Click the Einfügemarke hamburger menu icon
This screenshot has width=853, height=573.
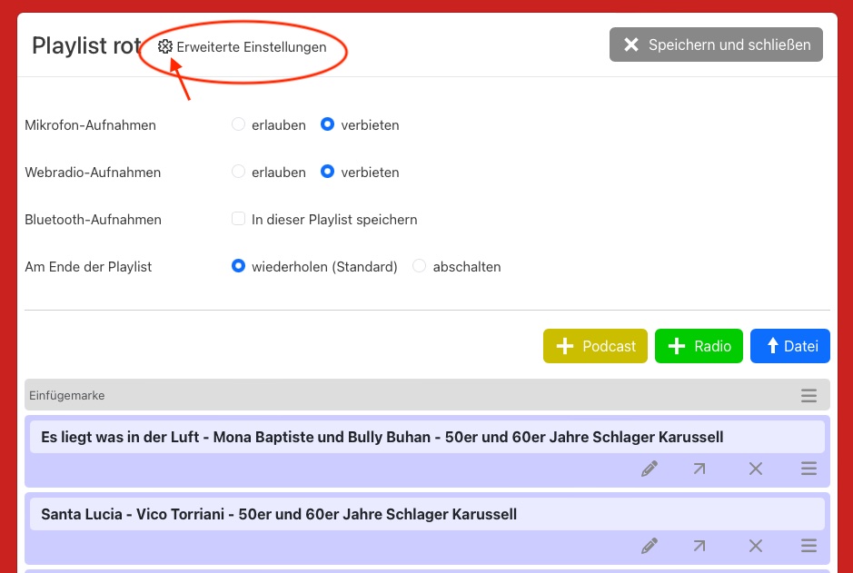click(x=808, y=396)
